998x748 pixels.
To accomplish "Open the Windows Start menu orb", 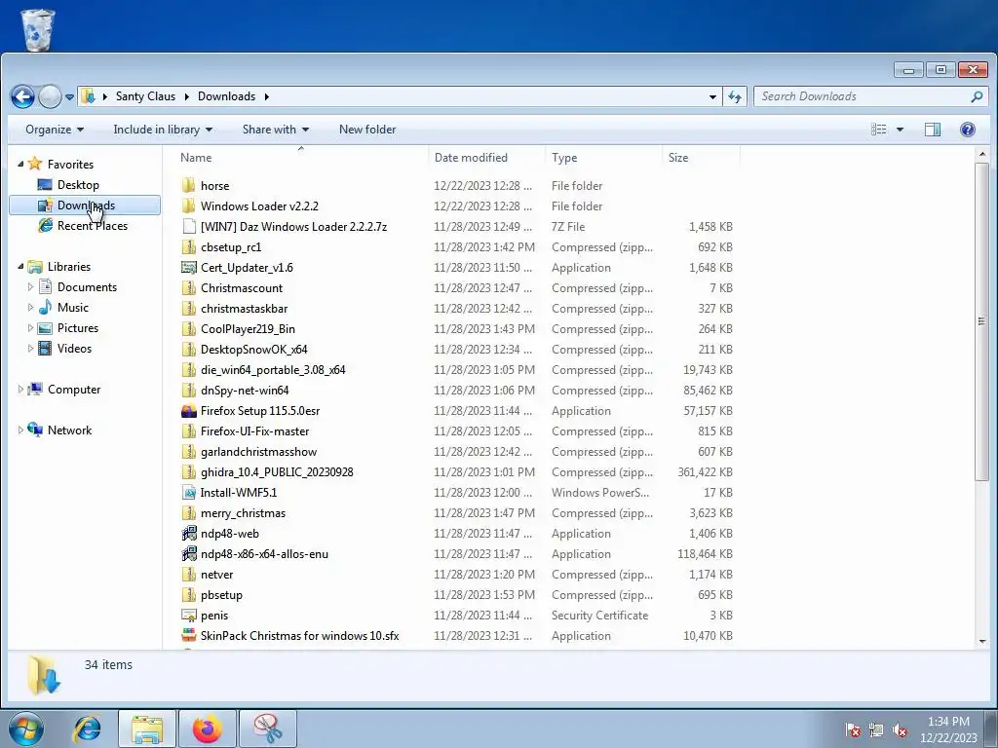I will coord(26,729).
